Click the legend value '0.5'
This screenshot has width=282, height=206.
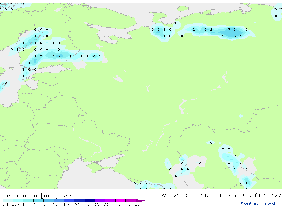tap(15, 204)
